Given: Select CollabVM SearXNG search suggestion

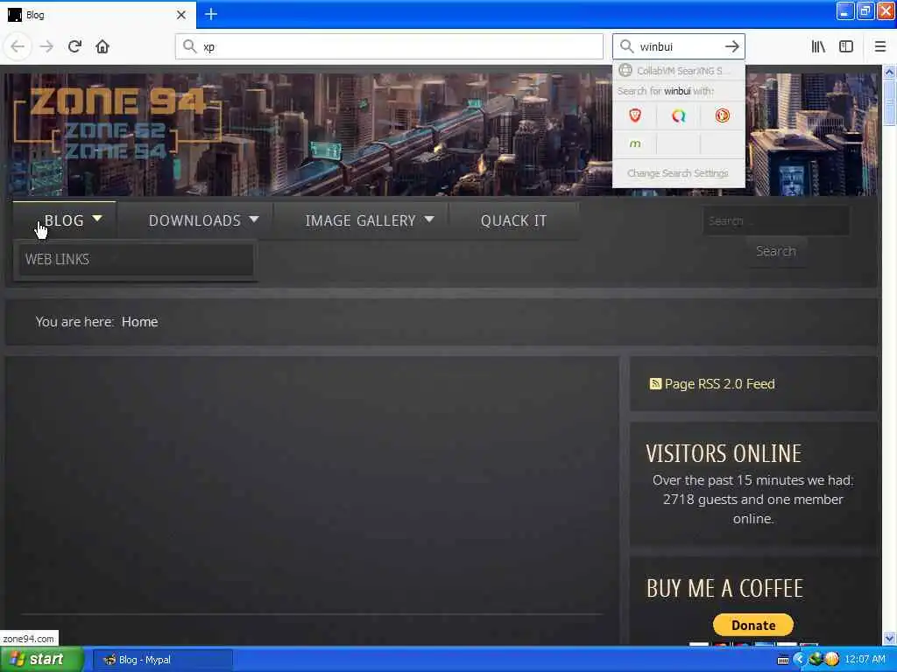Looking at the screenshot, I should 679,71.
